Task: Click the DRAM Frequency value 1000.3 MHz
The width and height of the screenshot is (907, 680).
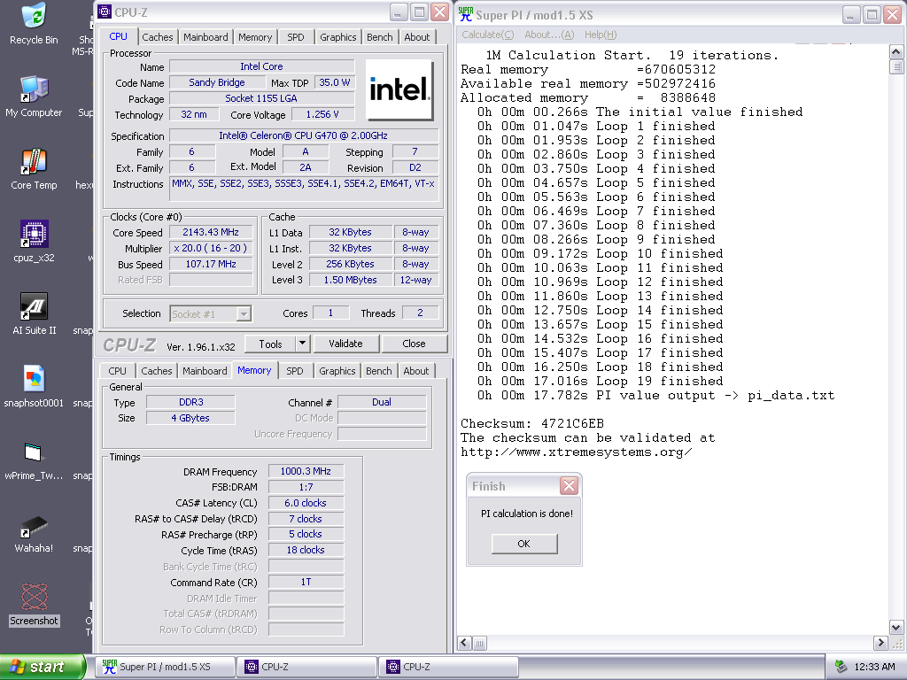Action: (x=306, y=471)
